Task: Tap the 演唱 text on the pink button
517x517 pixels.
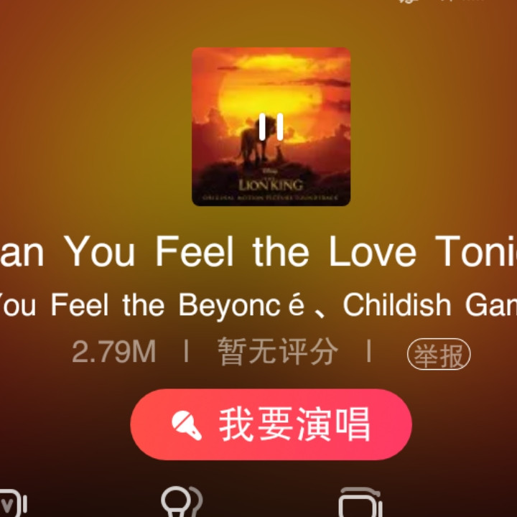Action: tap(332, 424)
